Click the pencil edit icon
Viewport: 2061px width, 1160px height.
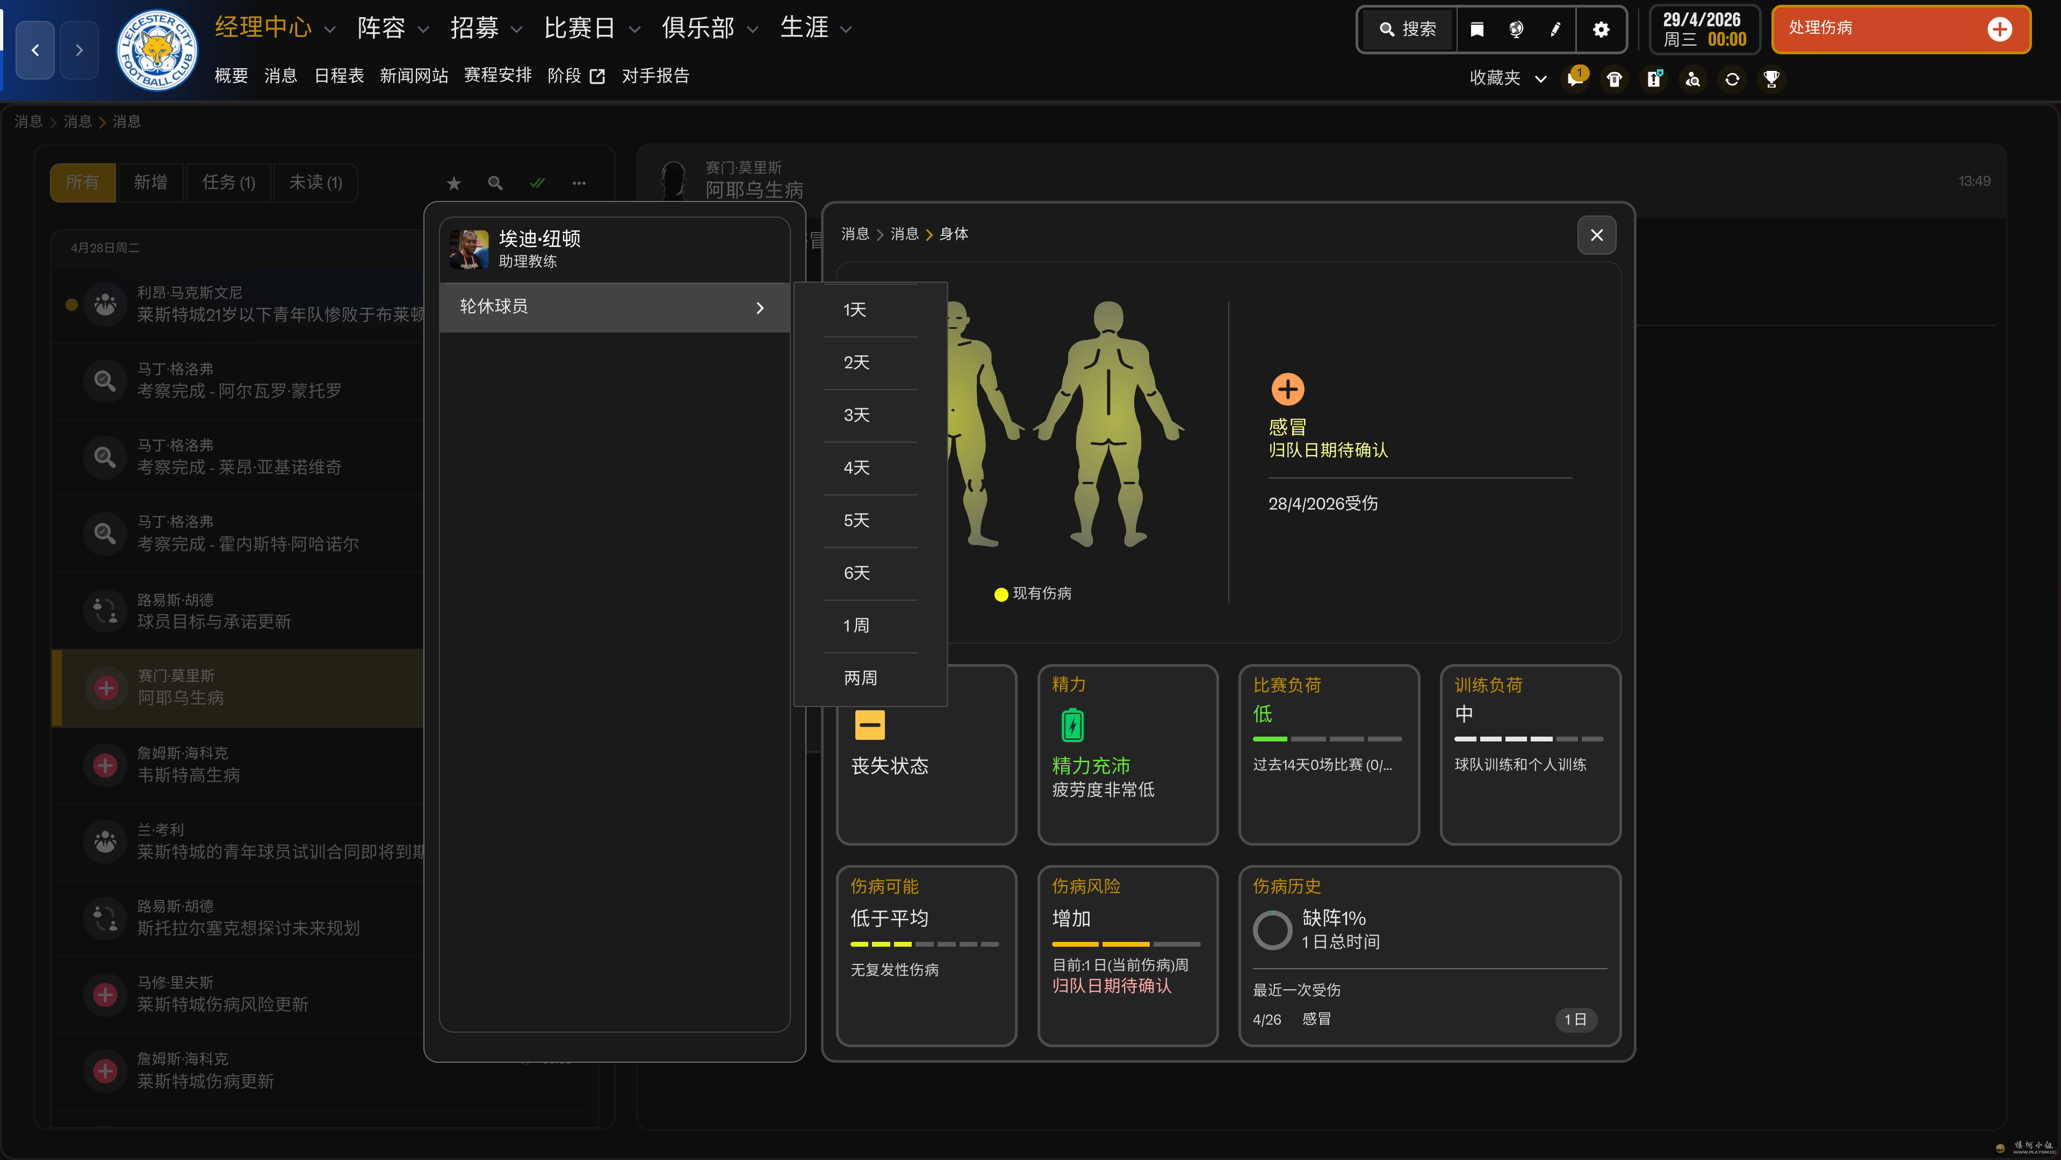click(1555, 30)
